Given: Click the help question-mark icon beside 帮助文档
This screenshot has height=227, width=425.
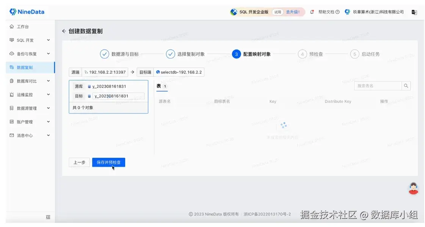Looking at the screenshot, I should tap(338, 12).
